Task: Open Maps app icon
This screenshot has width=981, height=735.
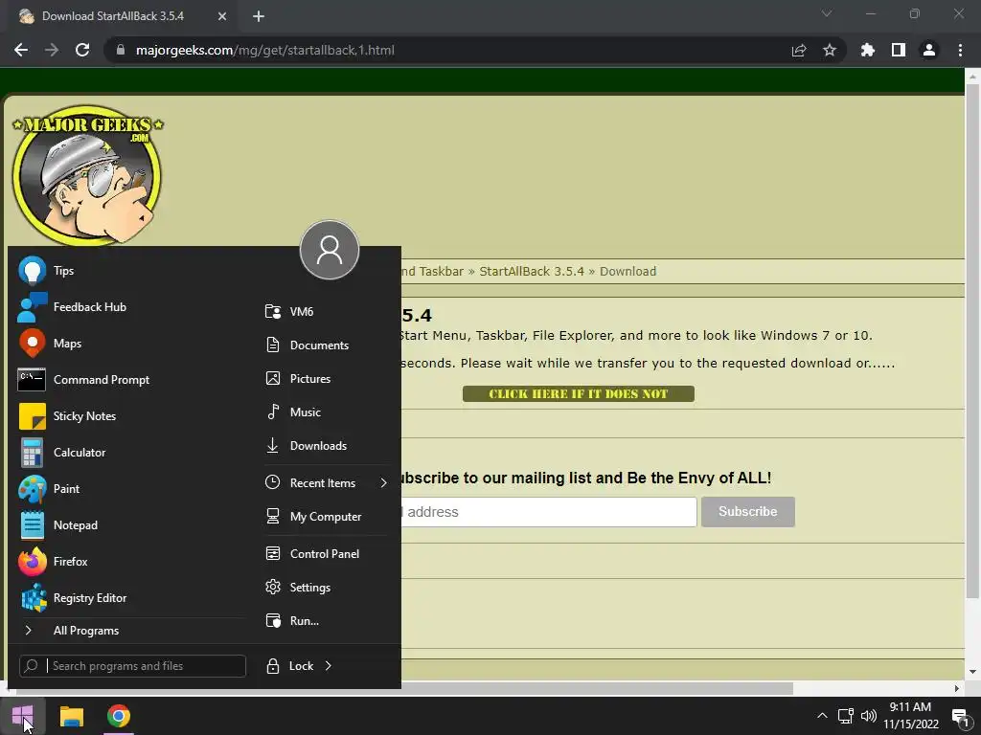Action: point(32,344)
